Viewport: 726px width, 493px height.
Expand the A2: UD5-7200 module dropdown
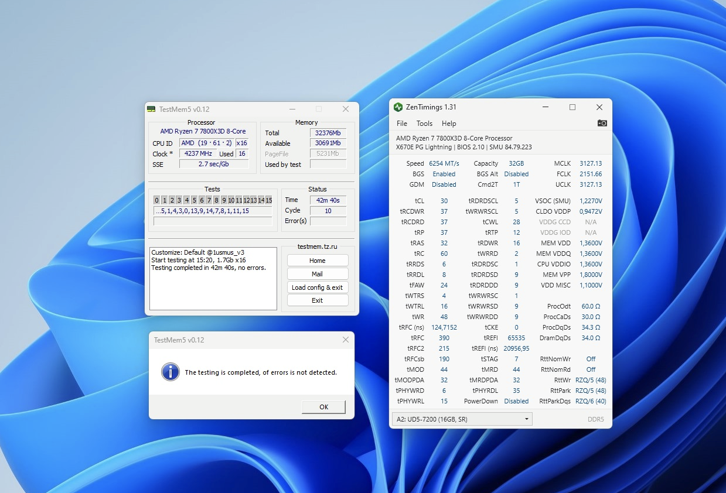pos(462,419)
